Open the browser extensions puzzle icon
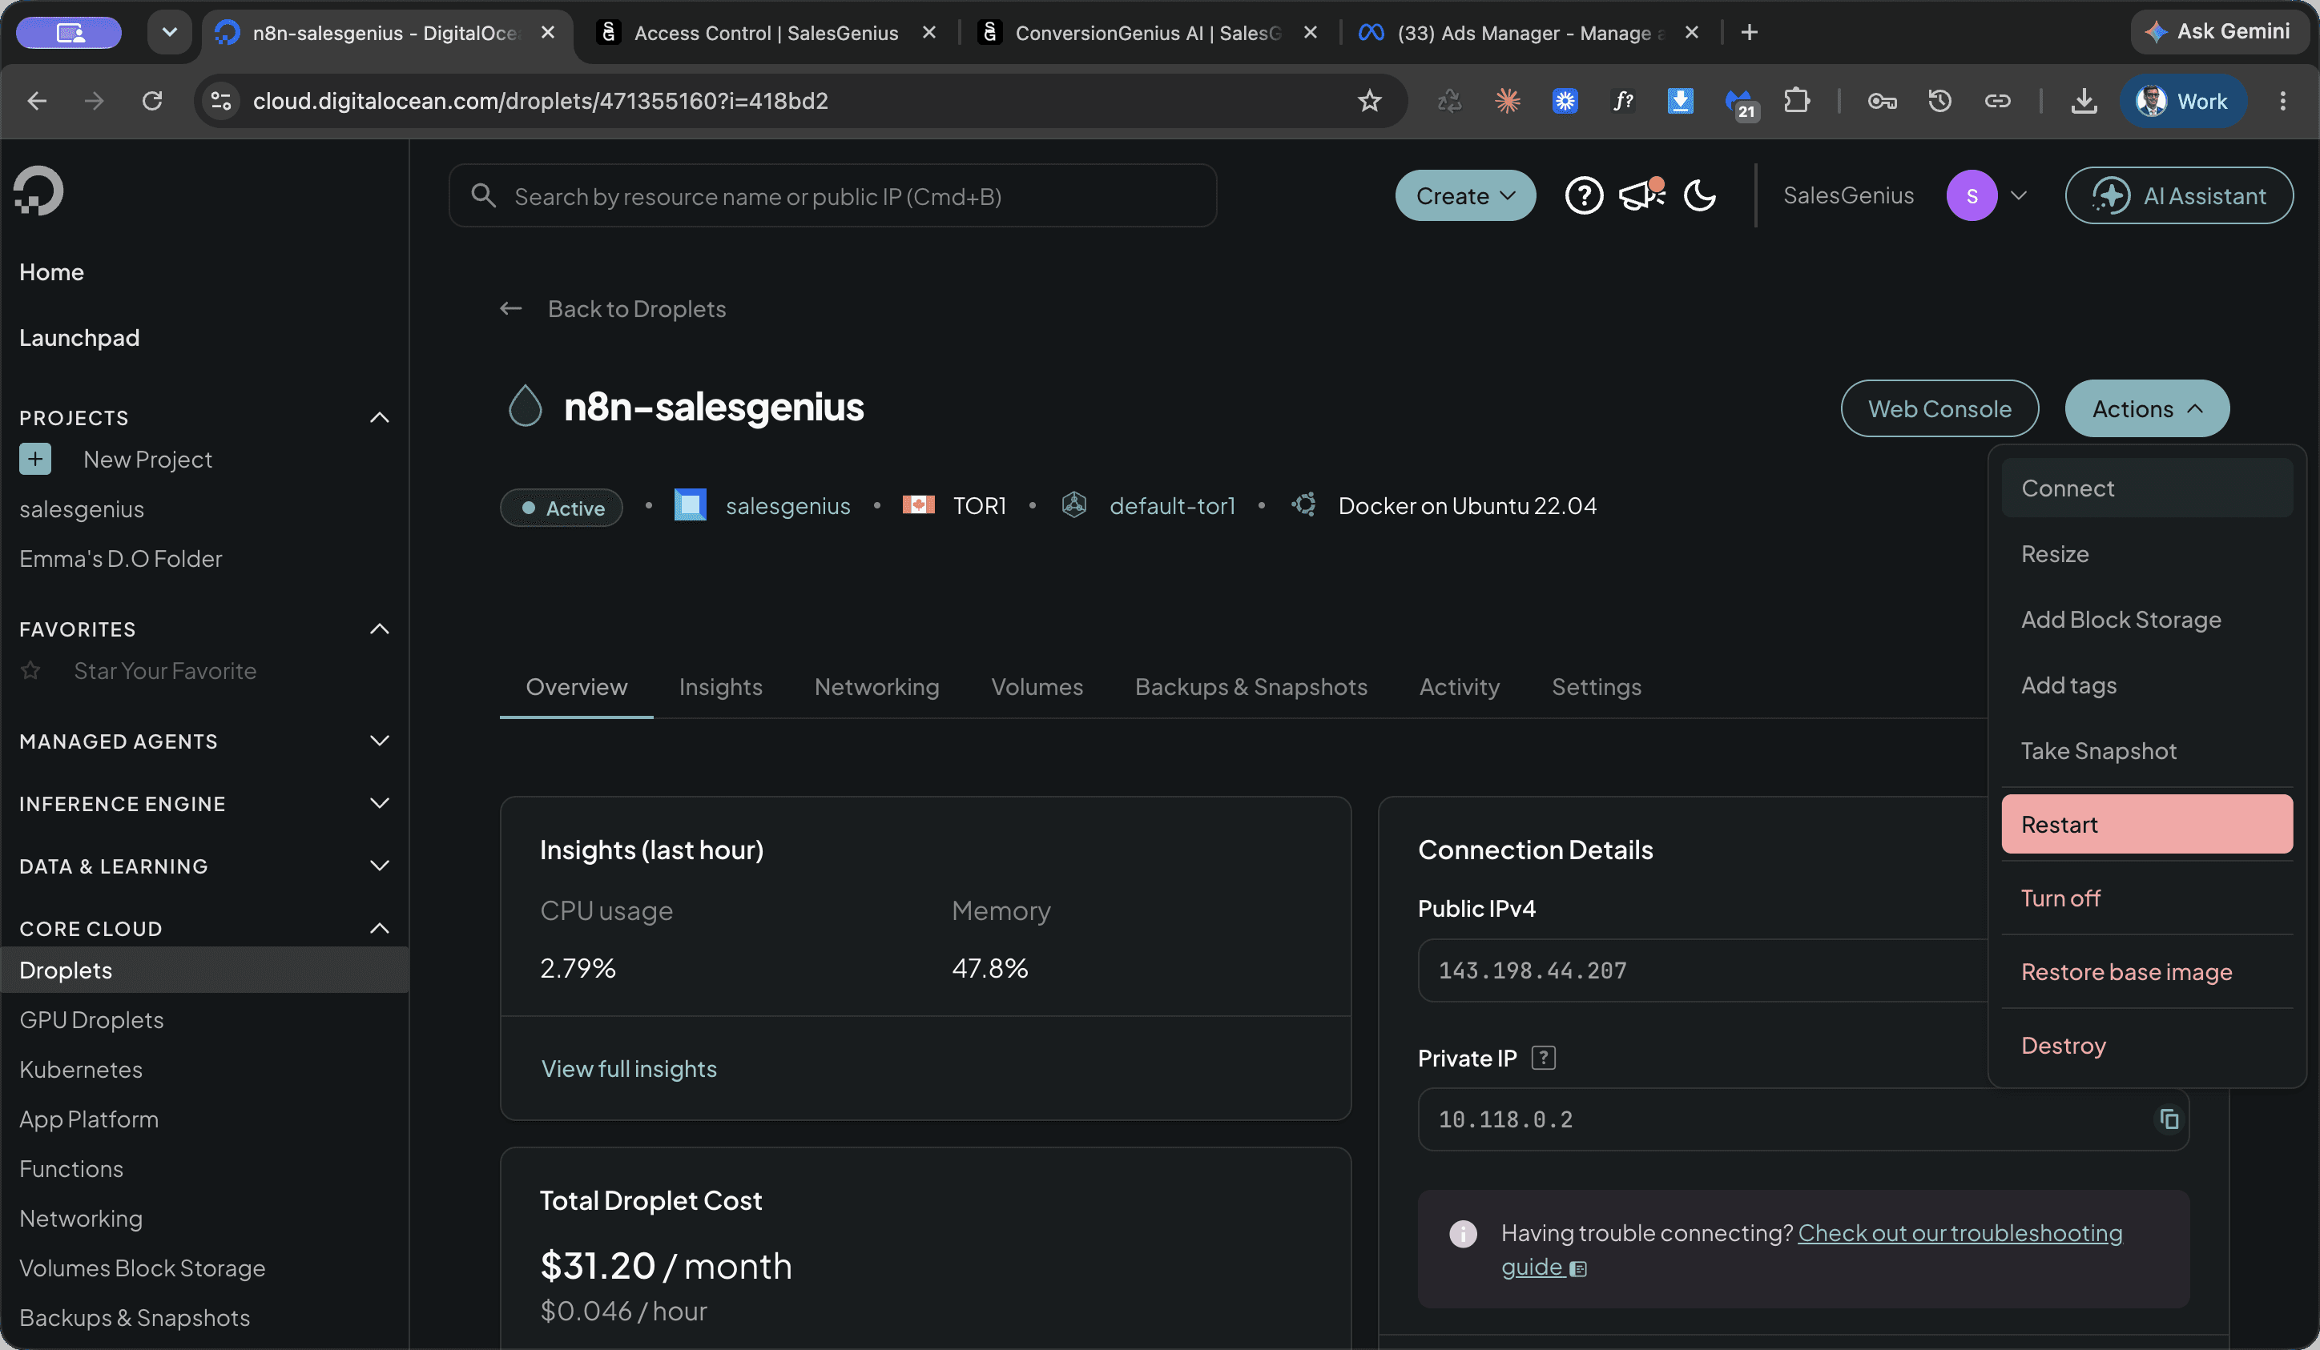Image resolution: width=2320 pixels, height=1350 pixels. [x=1796, y=100]
